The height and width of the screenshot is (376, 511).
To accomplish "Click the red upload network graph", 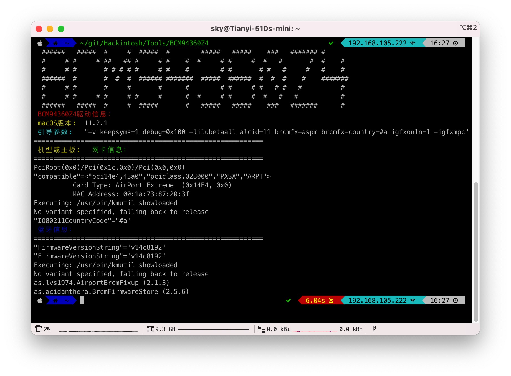I will tap(315, 331).
